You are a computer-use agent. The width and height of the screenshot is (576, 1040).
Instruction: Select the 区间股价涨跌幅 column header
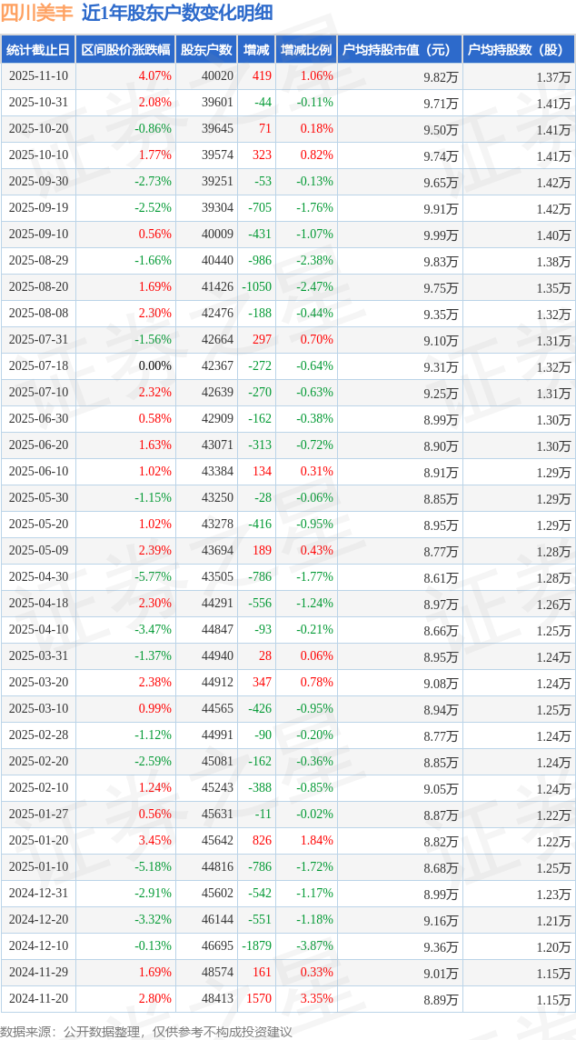tap(125, 50)
